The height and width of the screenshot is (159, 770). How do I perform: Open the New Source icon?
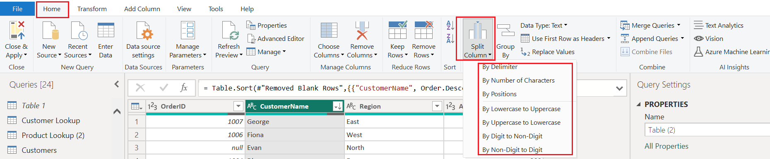pos(49,31)
